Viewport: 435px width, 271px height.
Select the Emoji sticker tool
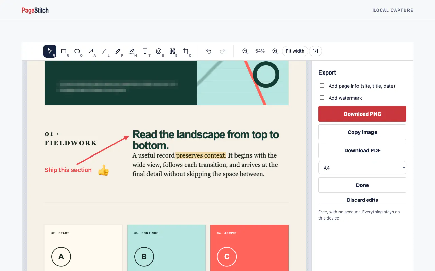tap(159, 51)
